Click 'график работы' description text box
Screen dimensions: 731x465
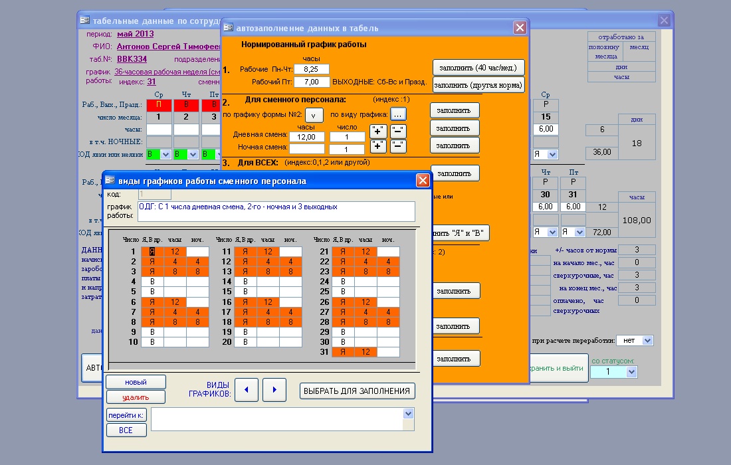276,211
